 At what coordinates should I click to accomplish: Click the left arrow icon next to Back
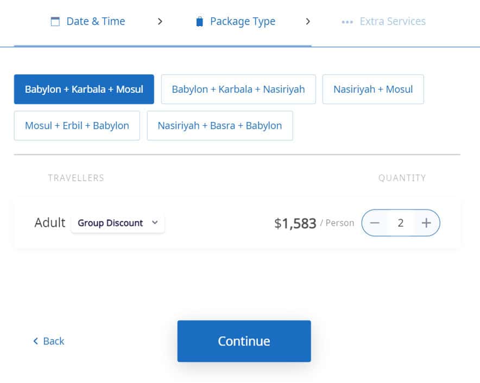pyautogui.click(x=35, y=341)
